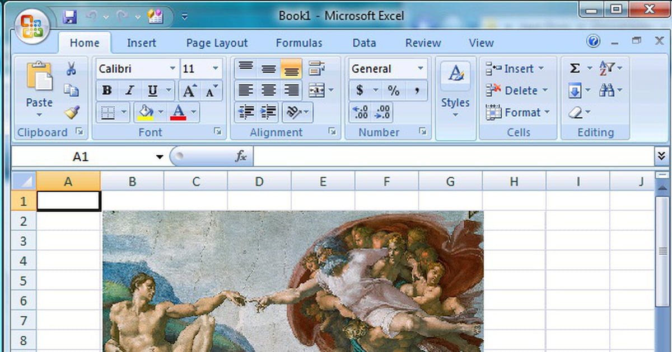Toggle Bold formatting
This screenshot has height=352, width=672.
click(107, 91)
